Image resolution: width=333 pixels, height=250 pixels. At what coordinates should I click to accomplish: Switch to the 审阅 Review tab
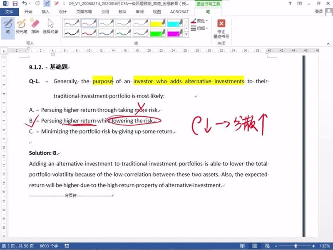click(x=140, y=12)
